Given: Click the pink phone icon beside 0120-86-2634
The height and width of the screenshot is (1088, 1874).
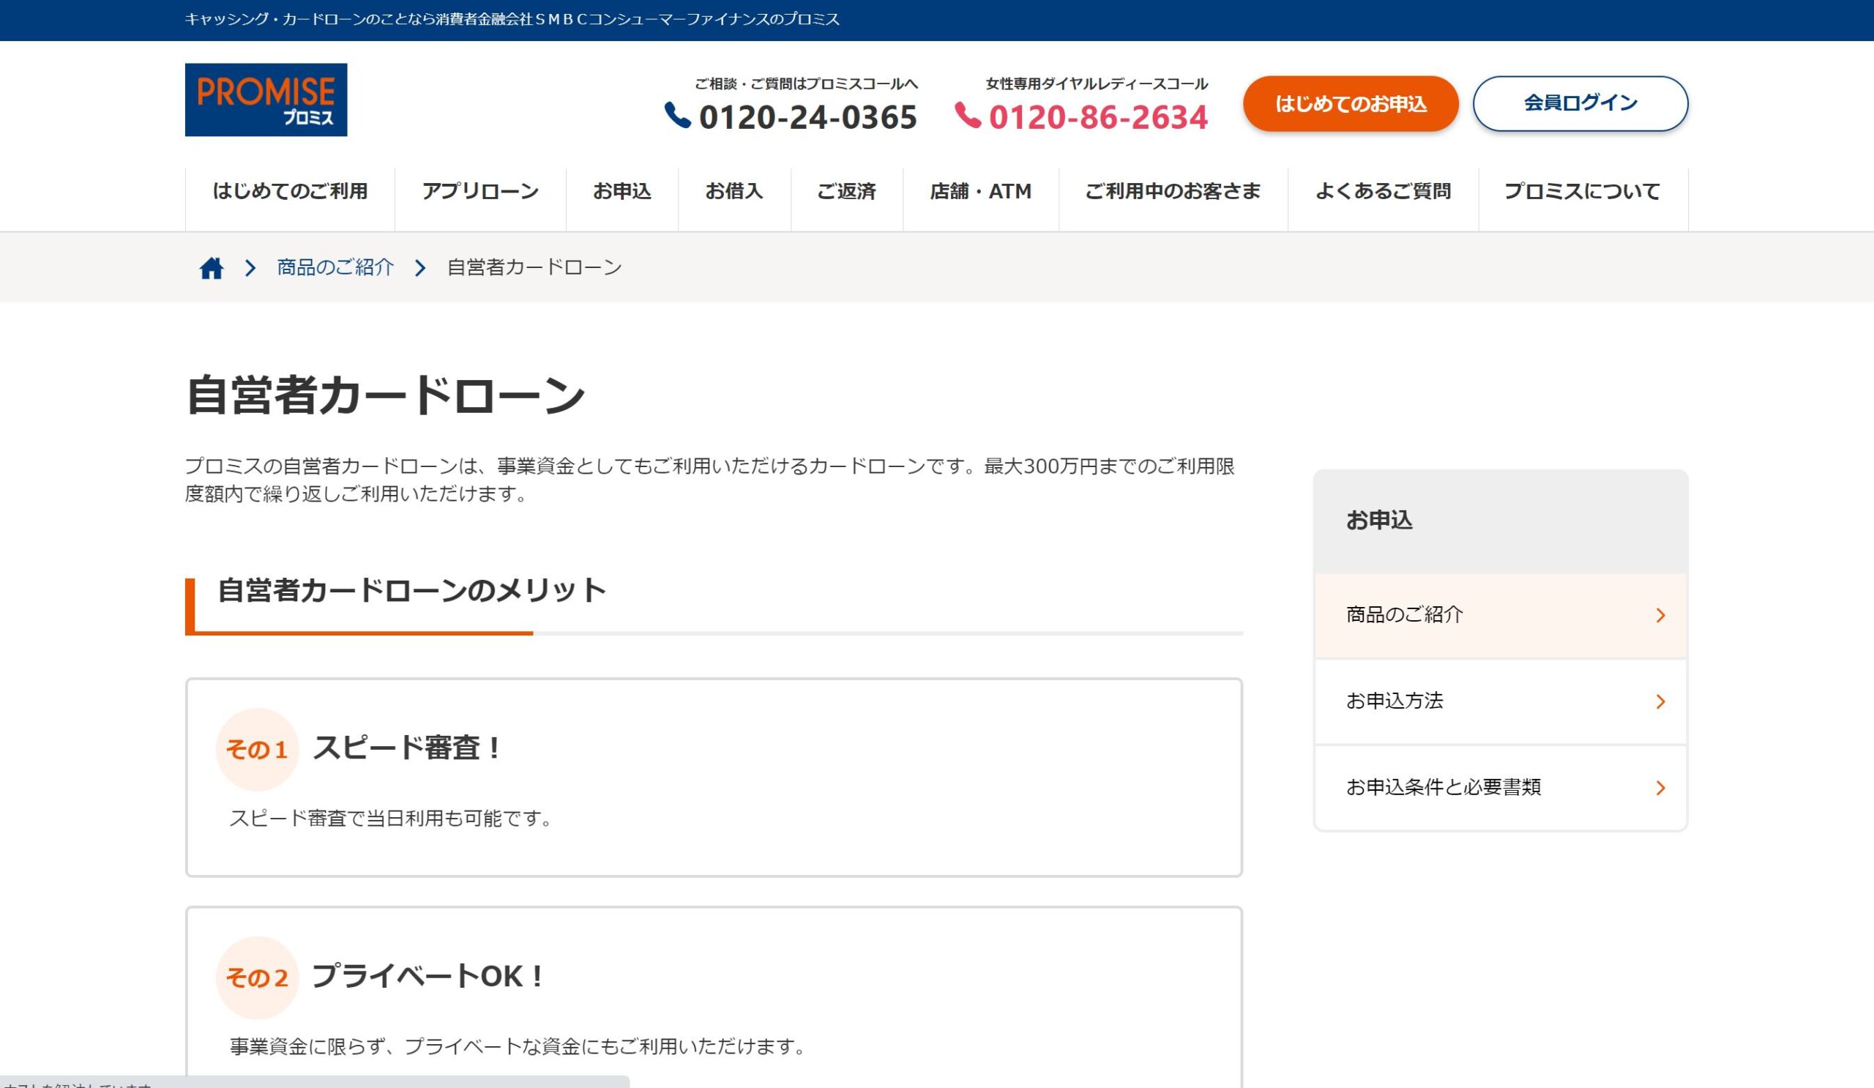Looking at the screenshot, I should tap(967, 115).
